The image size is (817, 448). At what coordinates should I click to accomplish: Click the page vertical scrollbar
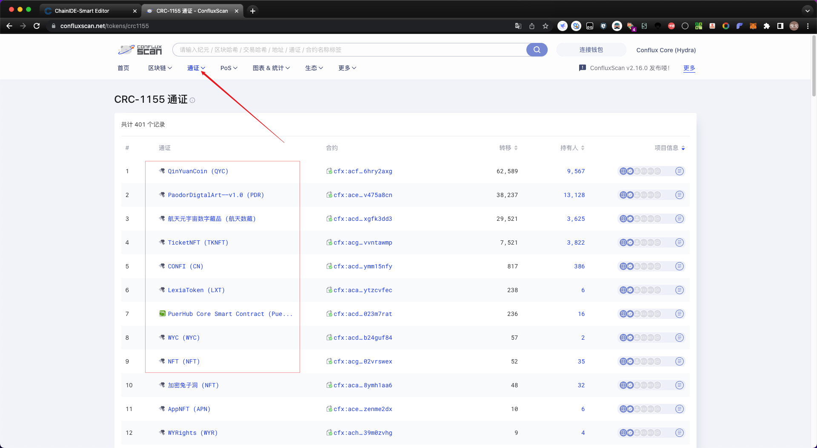tap(814, 66)
